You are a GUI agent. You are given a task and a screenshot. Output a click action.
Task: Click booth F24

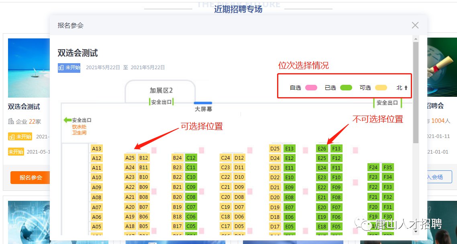point(373,167)
